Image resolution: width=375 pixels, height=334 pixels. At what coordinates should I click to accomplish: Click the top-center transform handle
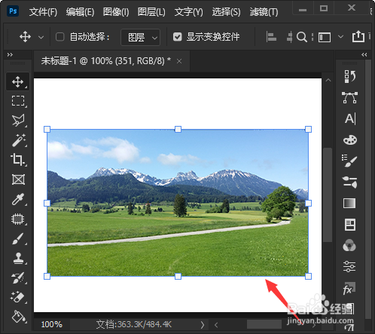coord(178,129)
